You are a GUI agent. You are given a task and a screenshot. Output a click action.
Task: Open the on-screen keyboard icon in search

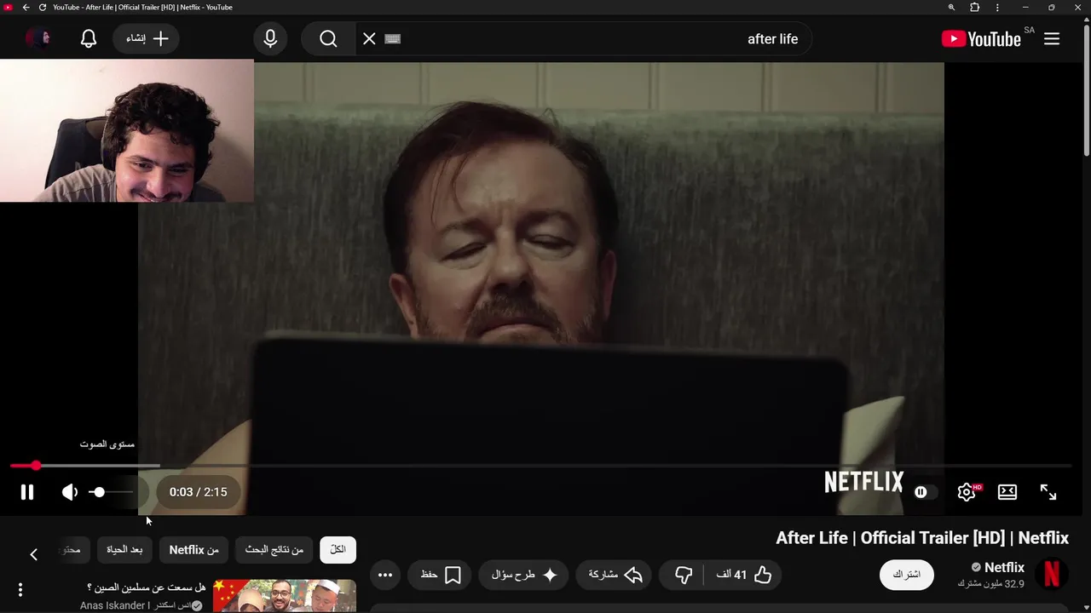tap(393, 39)
